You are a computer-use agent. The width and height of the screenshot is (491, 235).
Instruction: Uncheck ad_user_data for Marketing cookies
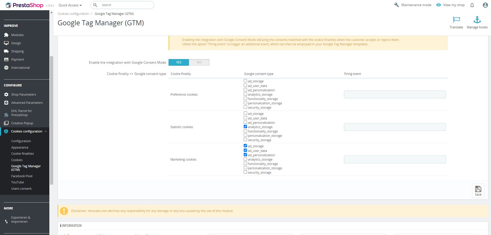245,150
